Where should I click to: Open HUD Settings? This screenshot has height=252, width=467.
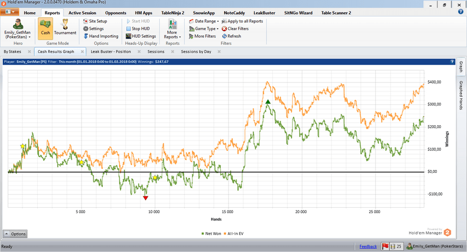[141, 36]
